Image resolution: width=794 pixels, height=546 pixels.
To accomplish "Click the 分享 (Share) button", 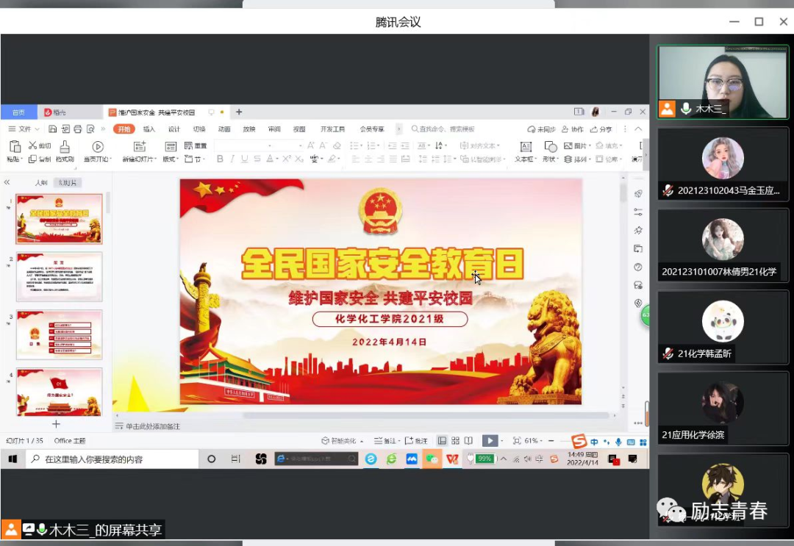I will point(601,129).
